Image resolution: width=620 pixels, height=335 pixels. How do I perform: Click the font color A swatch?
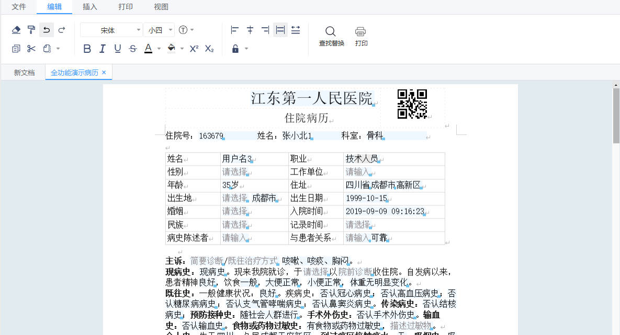148,49
